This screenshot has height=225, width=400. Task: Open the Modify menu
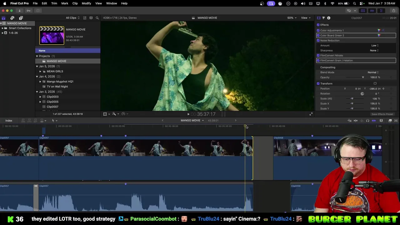pos(86,3)
